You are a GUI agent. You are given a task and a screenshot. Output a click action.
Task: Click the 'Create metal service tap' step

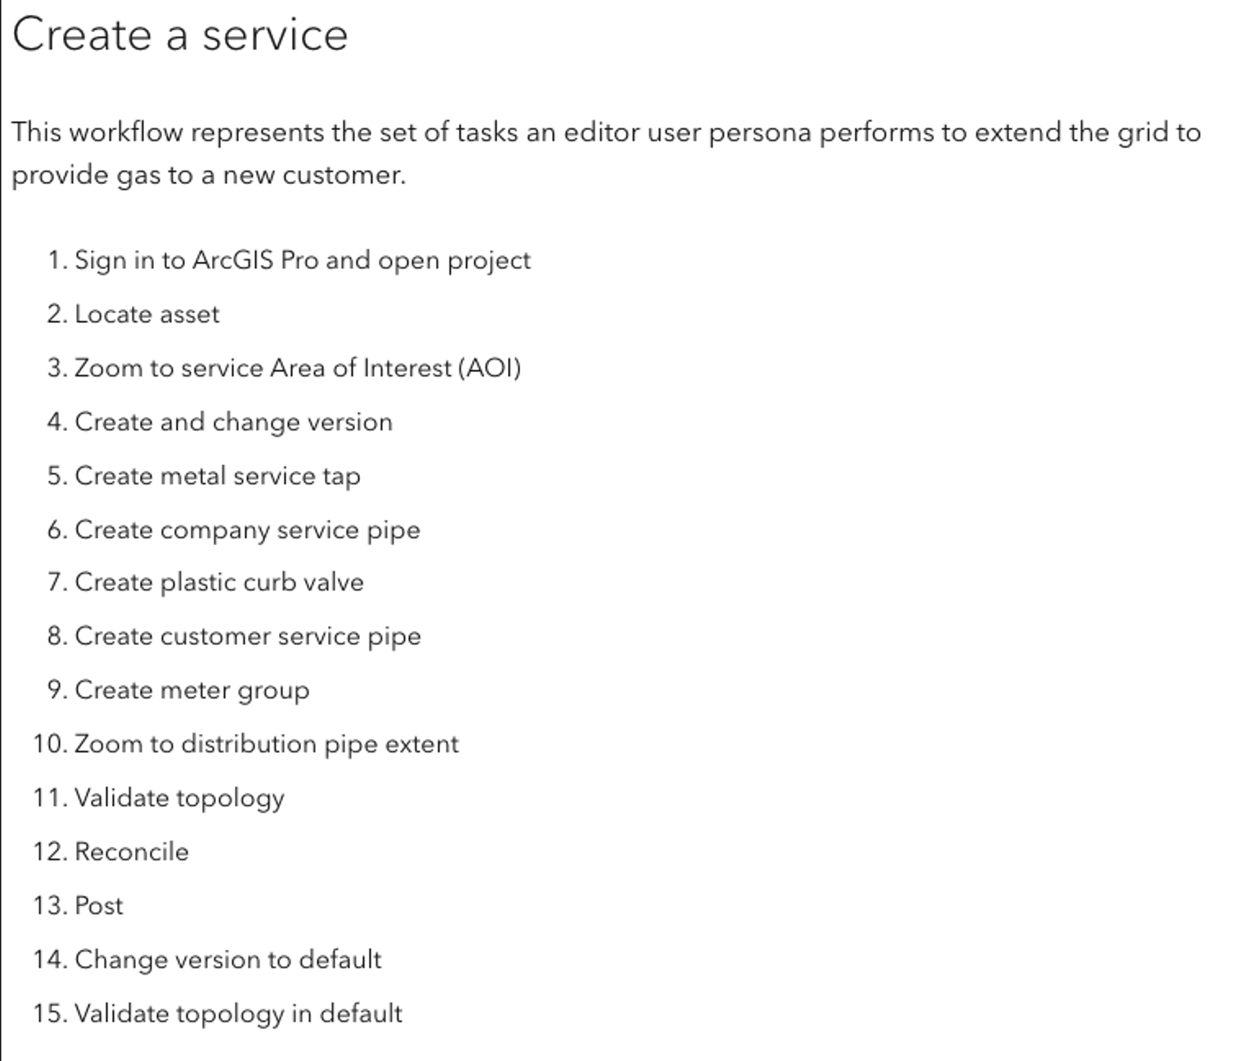217,476
